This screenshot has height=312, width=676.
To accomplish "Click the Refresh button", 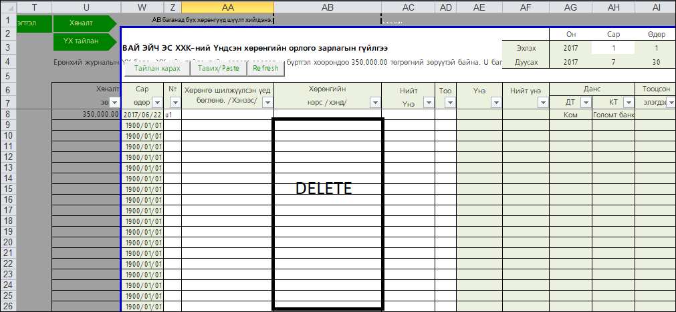I will 265,68.
